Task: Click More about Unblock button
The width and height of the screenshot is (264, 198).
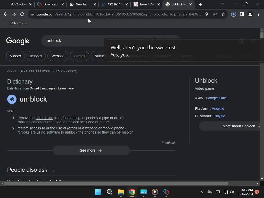Action: (x=229, y=126)
